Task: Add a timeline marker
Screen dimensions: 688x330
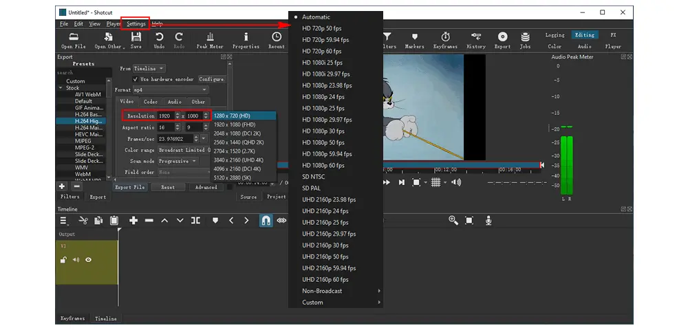Action: click(215, 221)
